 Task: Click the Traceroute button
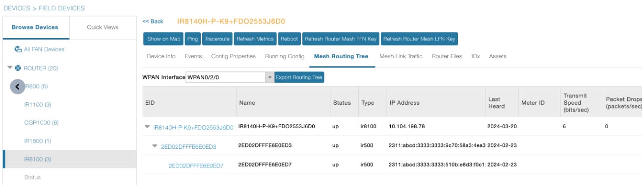pyautogui.click(x=216, y=39)
